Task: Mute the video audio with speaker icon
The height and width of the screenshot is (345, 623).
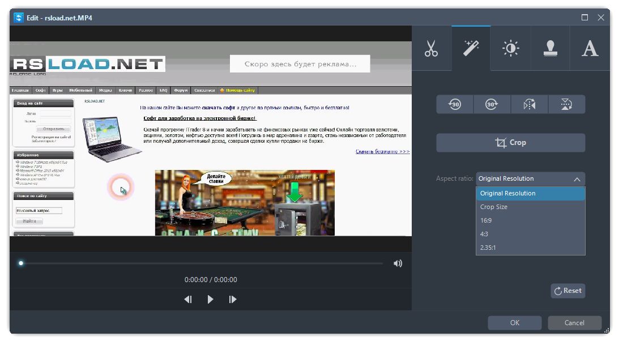Action: tap(398, 263)
